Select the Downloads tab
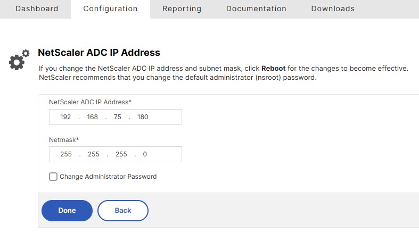Screen dimensions: 419x233 click(333, 9)
